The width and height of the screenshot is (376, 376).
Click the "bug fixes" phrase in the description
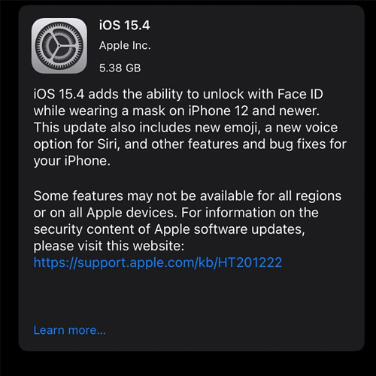pos(298,144)
